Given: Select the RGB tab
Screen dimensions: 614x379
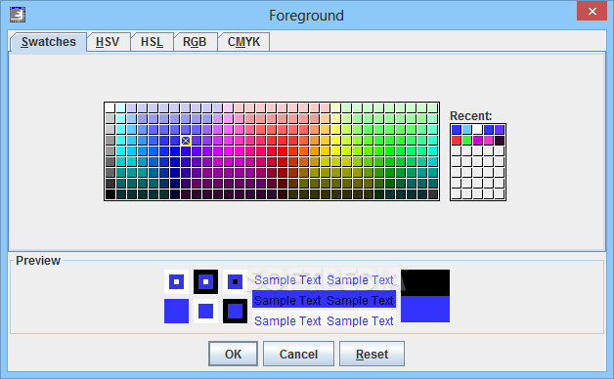Looking at the screenshot, I should (x=195, y=42).
